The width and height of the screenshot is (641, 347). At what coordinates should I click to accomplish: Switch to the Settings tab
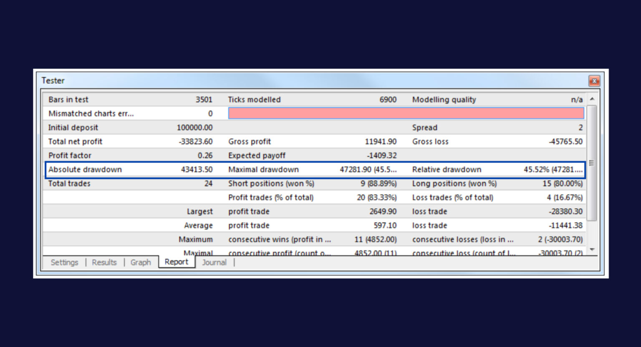(x=64, y=262)
